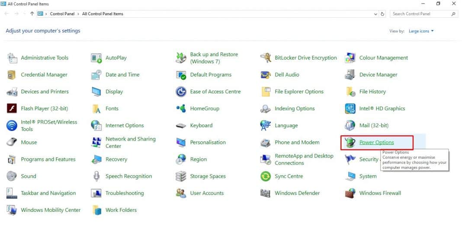Expand the chevron after Control Panel breadcrumb
462x246 pixels.
(78, 14)
